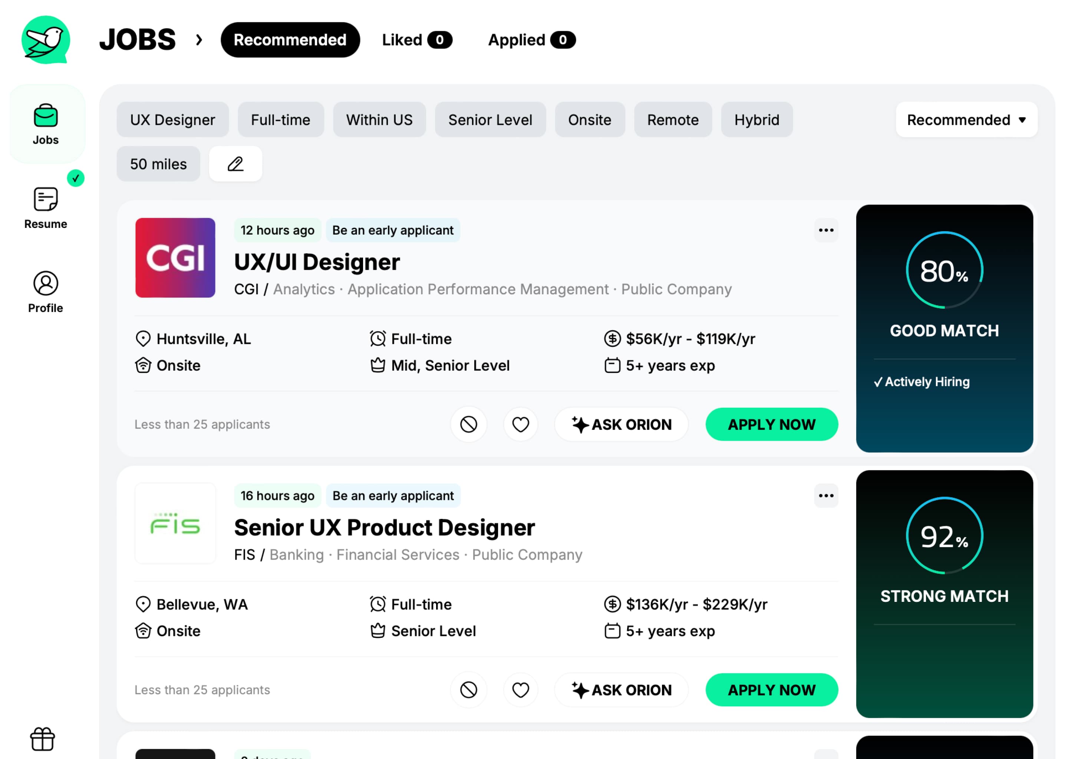Ask Orion about the FIS job
The height and width of the screenshot is (759, 1068).
click(622, 690)
